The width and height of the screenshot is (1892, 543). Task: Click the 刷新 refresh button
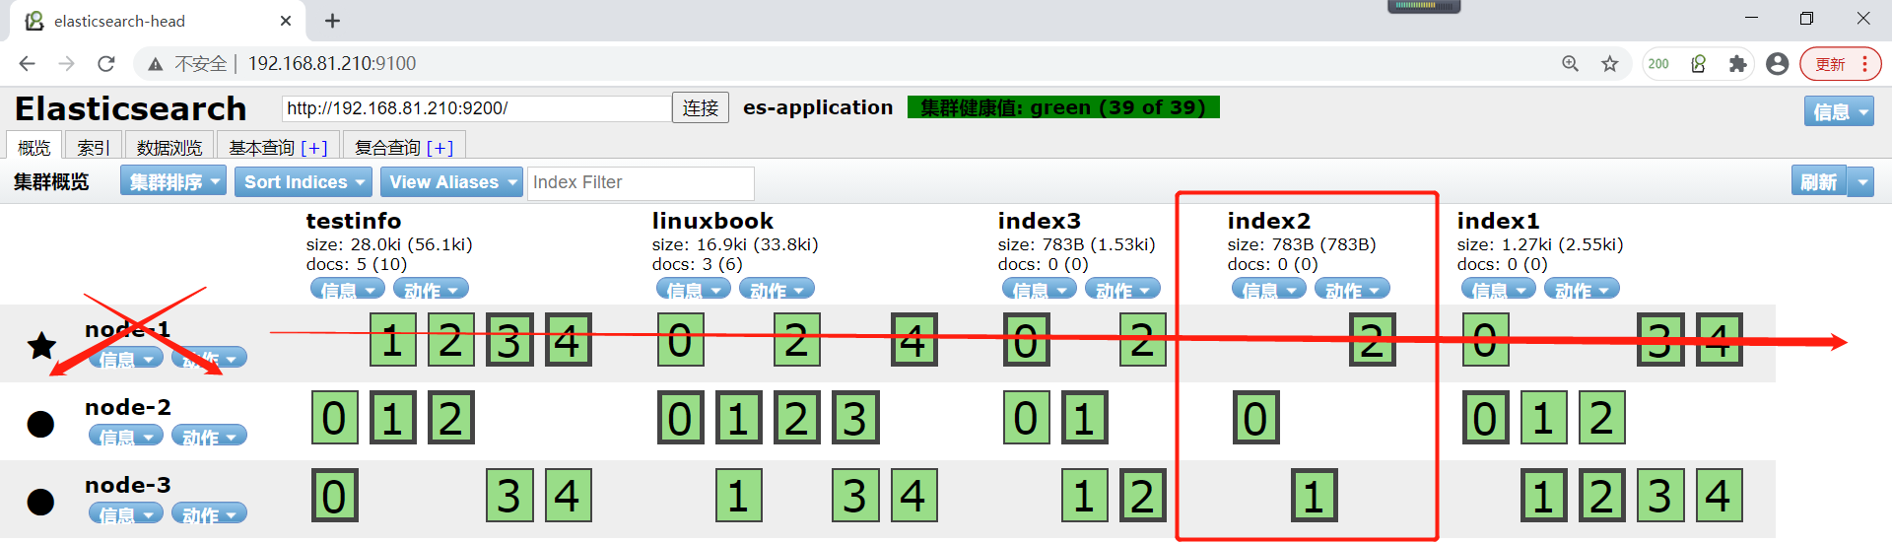1818,181
